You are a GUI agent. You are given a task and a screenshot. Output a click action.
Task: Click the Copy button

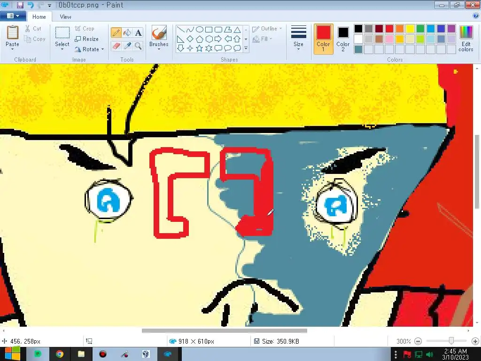tap(35, 39)
